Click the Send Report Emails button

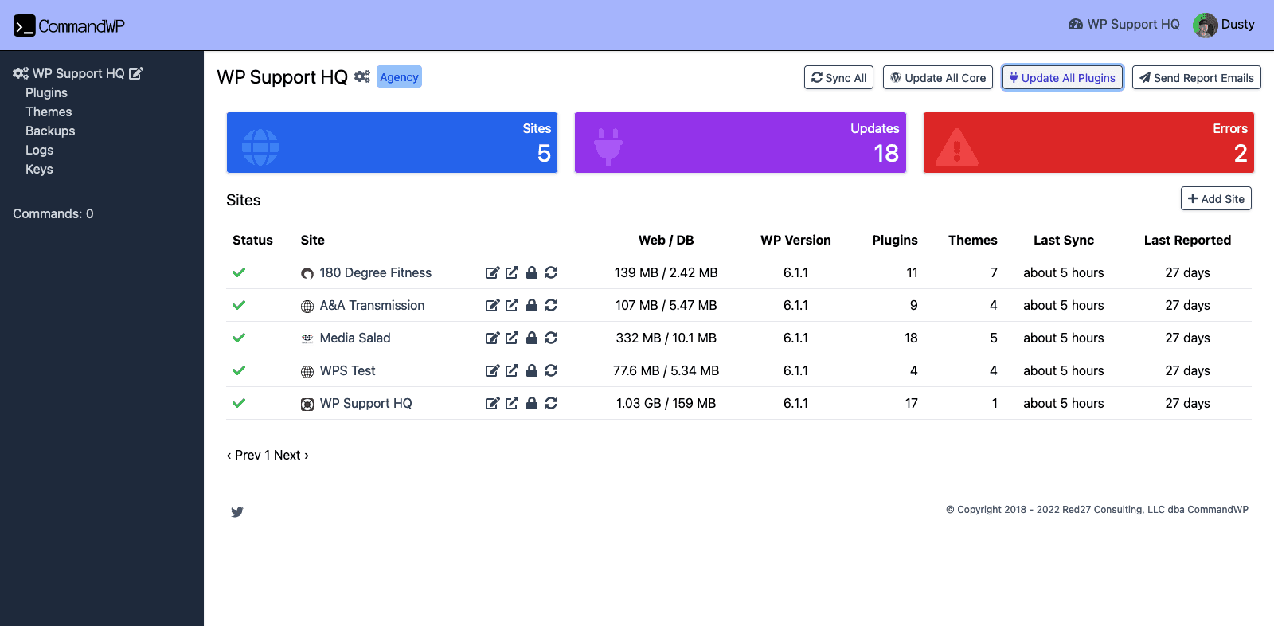[x=1196, y=77]
